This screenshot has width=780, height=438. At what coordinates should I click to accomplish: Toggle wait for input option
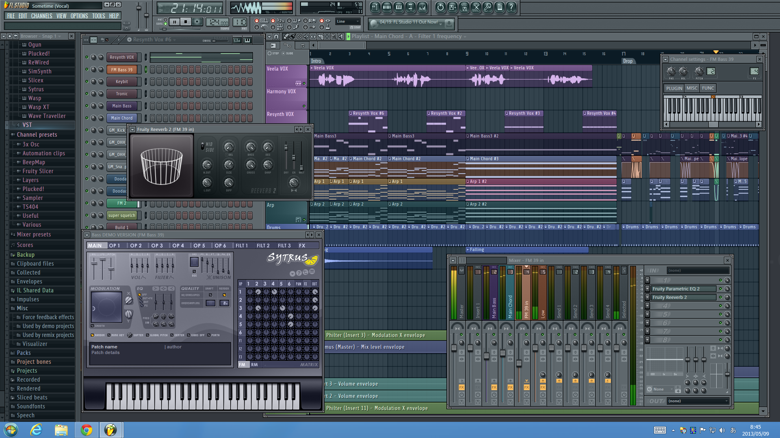tap(273, 28)
